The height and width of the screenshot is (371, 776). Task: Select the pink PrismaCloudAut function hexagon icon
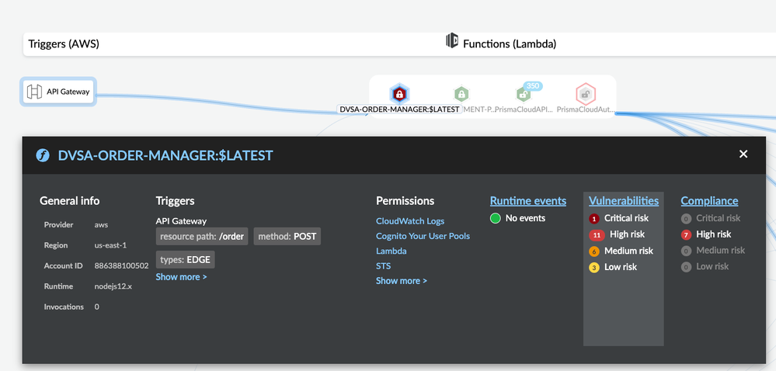[586, 95]
